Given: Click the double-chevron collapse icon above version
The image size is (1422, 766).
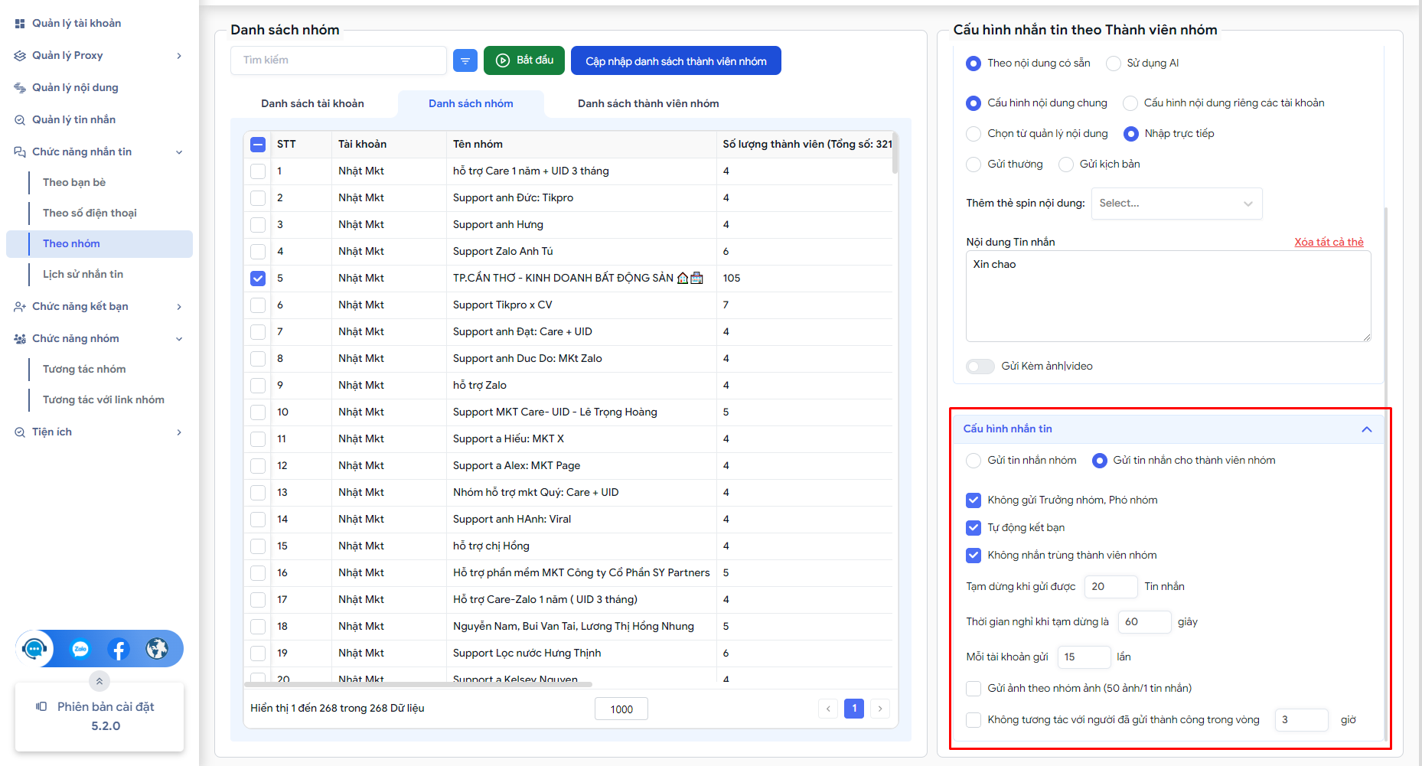Looking at the screenshot, I should 99,681.
